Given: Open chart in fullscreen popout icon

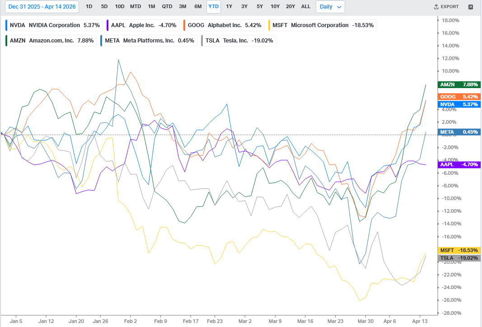Looking at the screenshot, I should pyautogui.click(x=470, y=7).
